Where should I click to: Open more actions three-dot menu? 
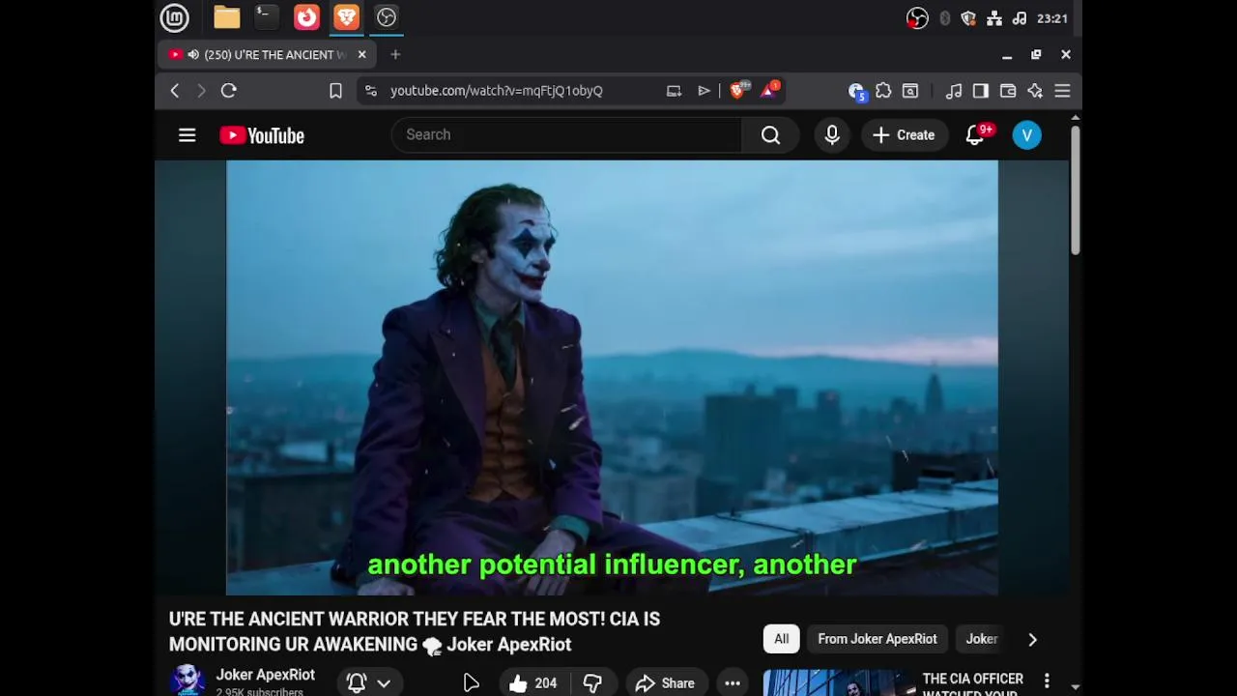coord(733,682)
